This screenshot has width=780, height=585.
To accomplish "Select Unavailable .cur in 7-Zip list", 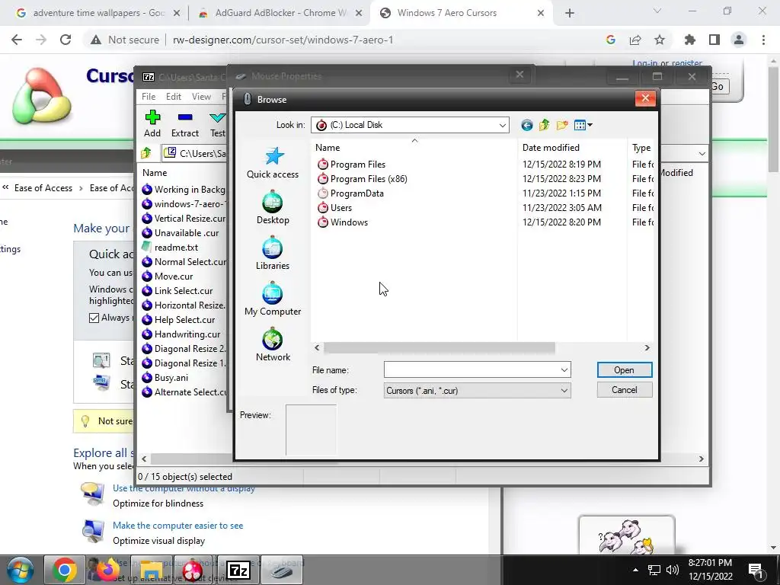I will 180,233.
